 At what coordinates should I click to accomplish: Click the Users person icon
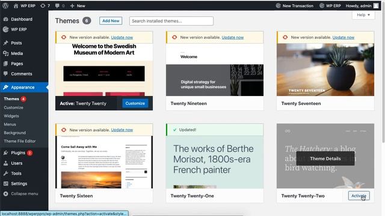coord(6,163)
